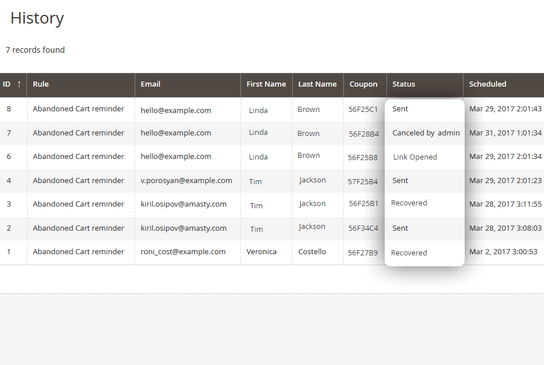544x365 pixels.
Task: Click the Status column header
Action: click(x=404, y=84)
